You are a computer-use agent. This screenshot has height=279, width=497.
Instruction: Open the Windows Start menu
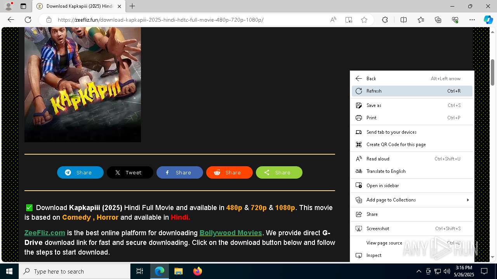(9, 271)
